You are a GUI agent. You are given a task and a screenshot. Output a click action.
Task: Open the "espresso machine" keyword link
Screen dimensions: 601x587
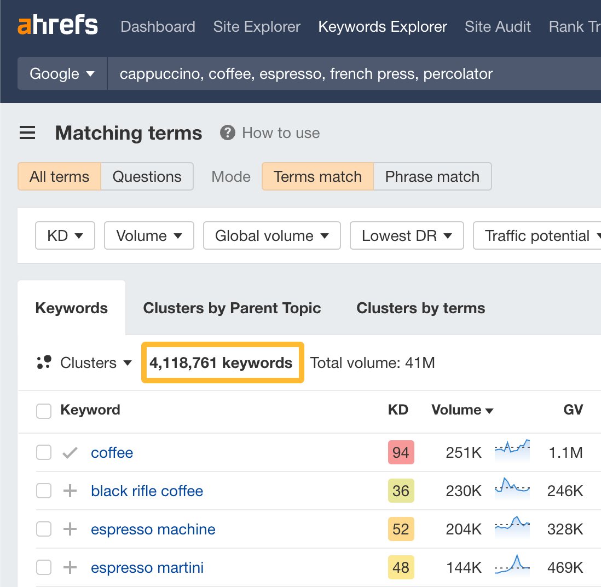(153, 529)
